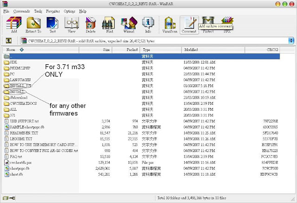Click the SFX toolbar icon
297x203 pixels.
tap(227, 25)
